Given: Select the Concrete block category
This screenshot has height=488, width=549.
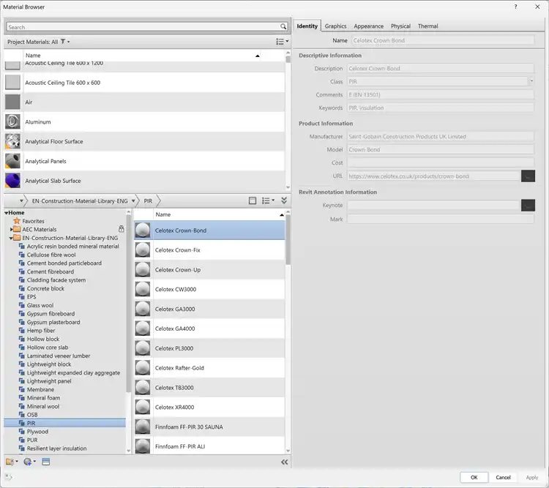Looking at the screenshot, I should tap(45, 288).
